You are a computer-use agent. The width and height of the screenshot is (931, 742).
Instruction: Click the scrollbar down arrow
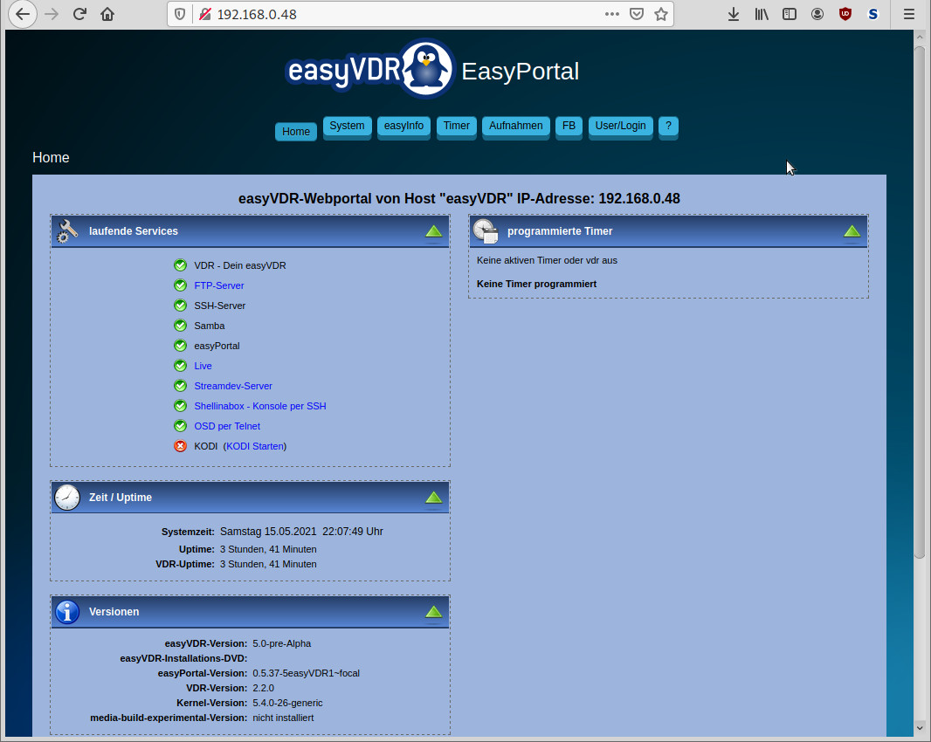(x=920, y=727)
